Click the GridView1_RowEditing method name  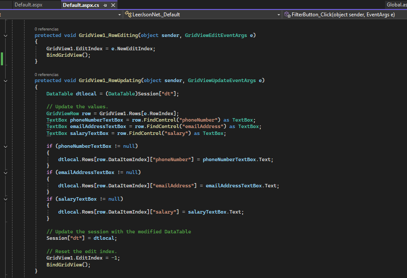tap(108, 35)
